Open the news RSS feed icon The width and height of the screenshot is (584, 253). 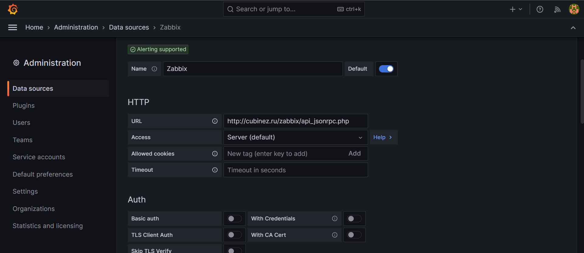[x=557, y=9]
